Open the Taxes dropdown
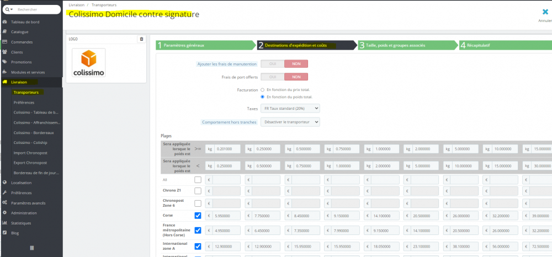552x257 pixels. 290,108
